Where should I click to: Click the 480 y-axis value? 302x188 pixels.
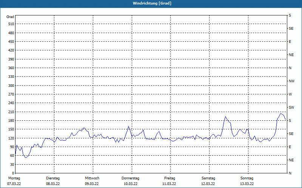(11, 33)
